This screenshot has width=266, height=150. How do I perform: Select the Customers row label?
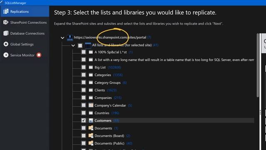pyautogui.click(x=103, y=120)
